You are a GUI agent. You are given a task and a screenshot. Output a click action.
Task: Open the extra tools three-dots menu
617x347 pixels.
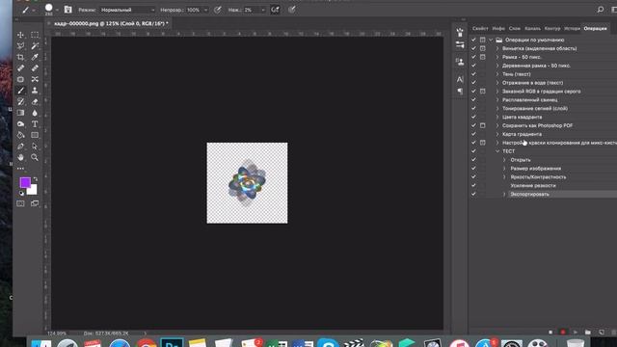(x=20, y=169)
